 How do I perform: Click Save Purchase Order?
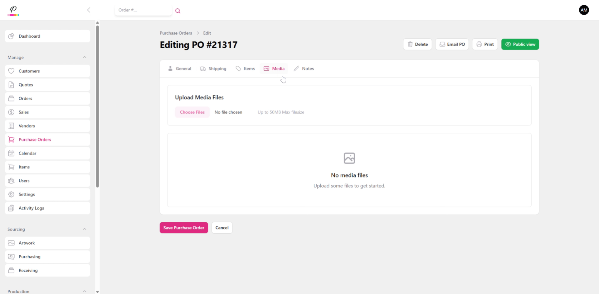pos(184,227)
